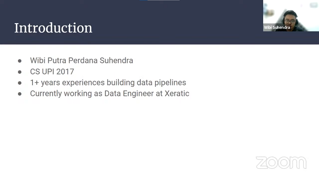Click the first bullet point dot
Viewport: 319px width, 179px height.
[20, 61]
